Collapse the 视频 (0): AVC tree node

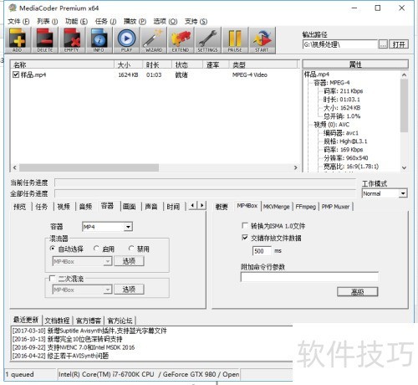(x=331, y=125)
